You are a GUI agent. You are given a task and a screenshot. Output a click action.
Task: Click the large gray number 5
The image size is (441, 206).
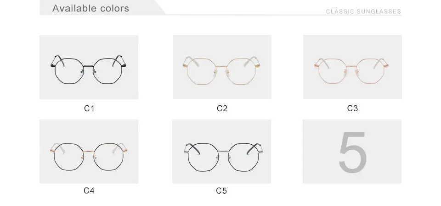[x=353, y=152]
